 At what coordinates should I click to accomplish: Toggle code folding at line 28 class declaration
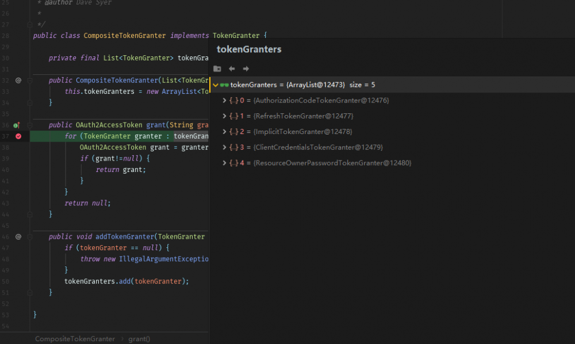click(29, 36)
